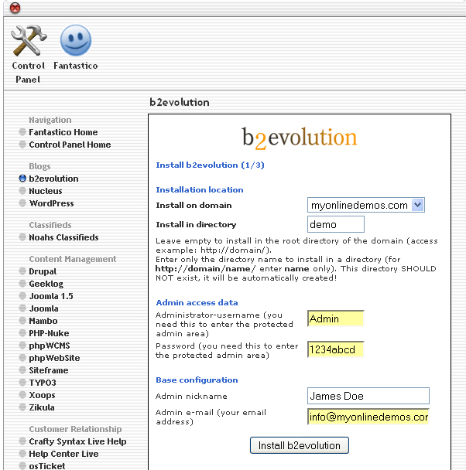Viewport: 466px width, 470px height.
Task: Open the Control Panel tools icon
Action: 29,41
